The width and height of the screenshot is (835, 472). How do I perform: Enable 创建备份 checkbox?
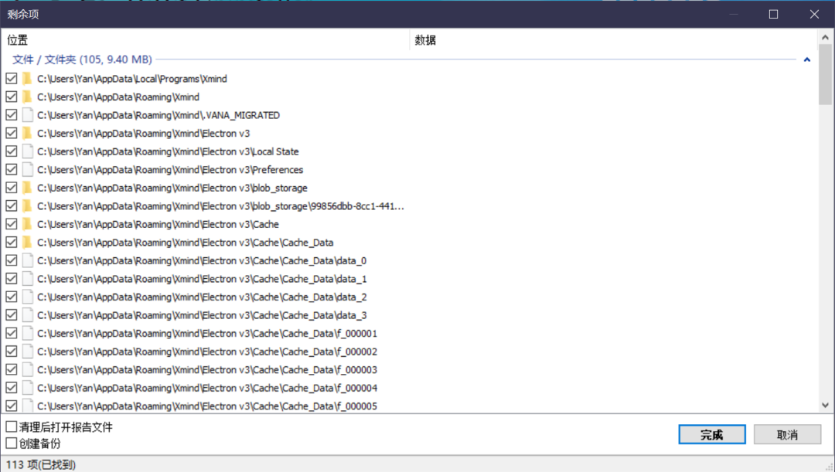coord(11,443)
